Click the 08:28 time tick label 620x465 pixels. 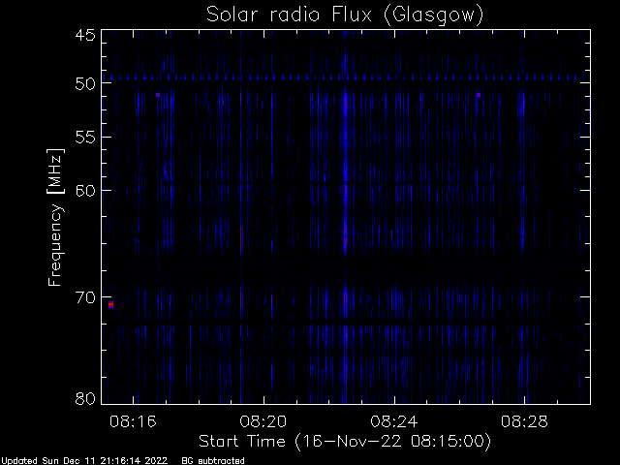click(524, 421)
